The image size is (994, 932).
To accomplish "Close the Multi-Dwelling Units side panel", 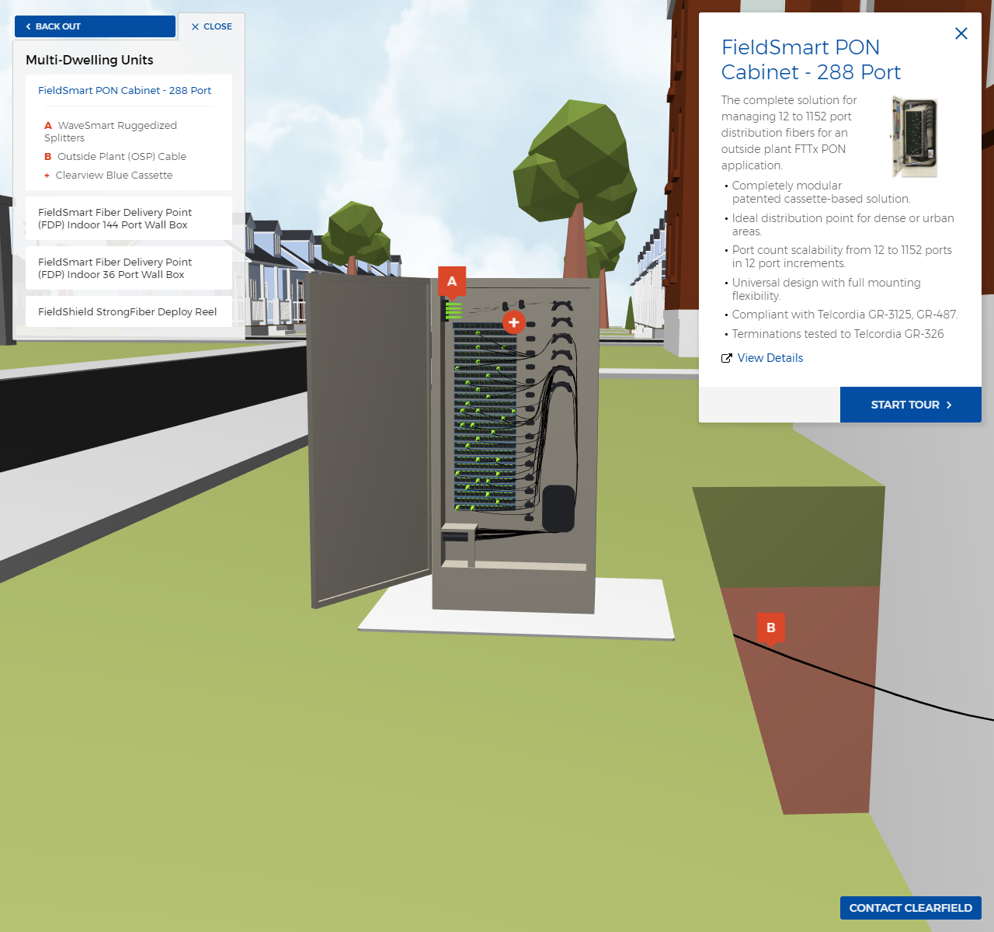I will coord(212,26).
